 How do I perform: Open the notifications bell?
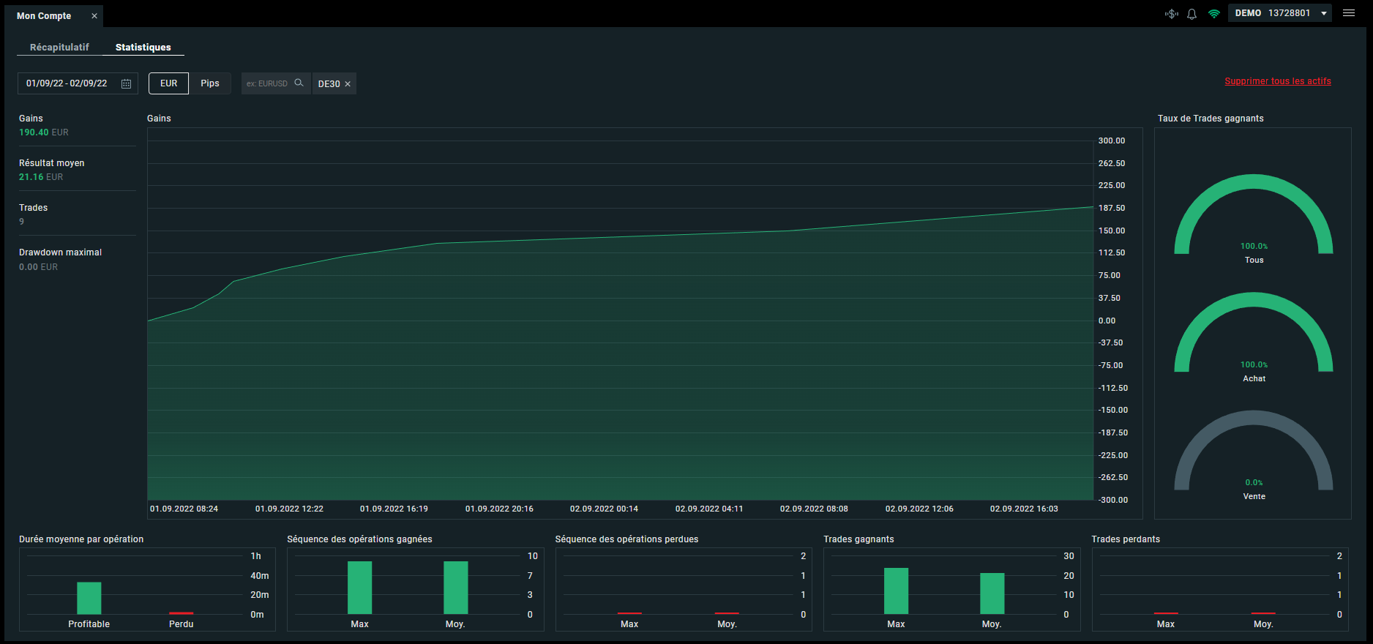click(x=1191, y=14)
